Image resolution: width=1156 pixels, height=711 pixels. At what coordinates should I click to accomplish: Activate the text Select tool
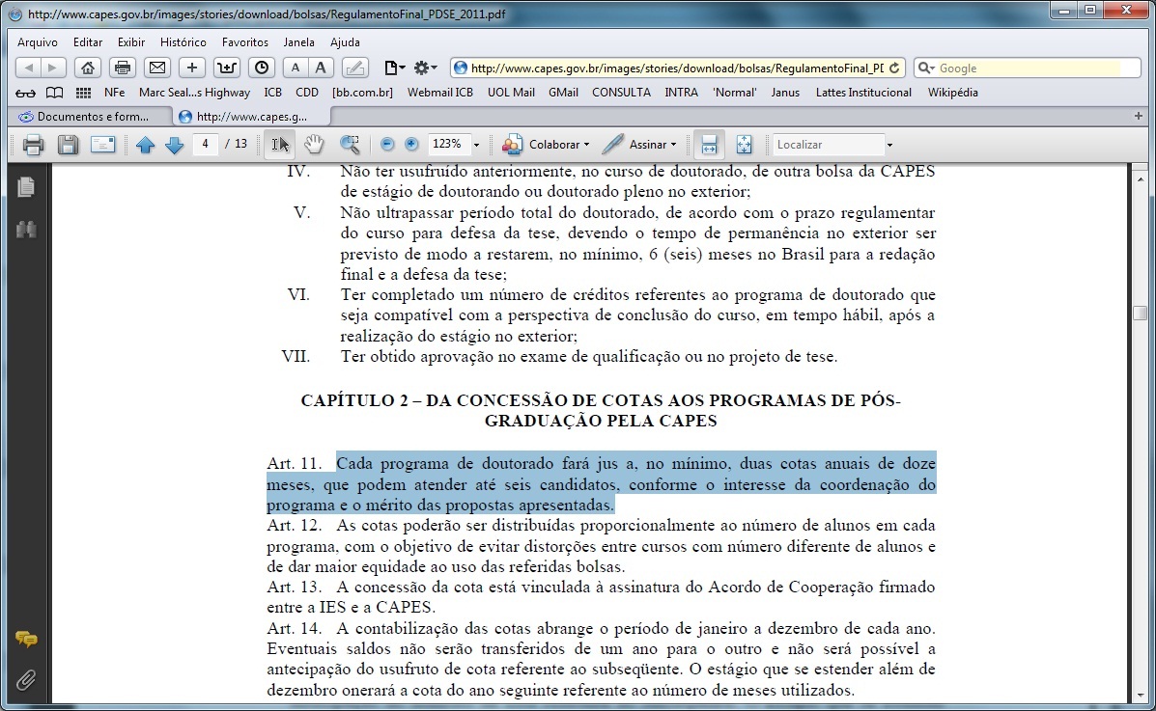(x=279, y=145)
